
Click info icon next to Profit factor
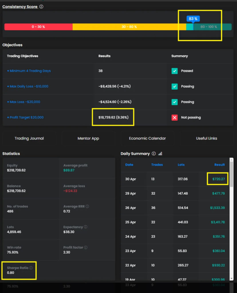(x=86, y=248)
